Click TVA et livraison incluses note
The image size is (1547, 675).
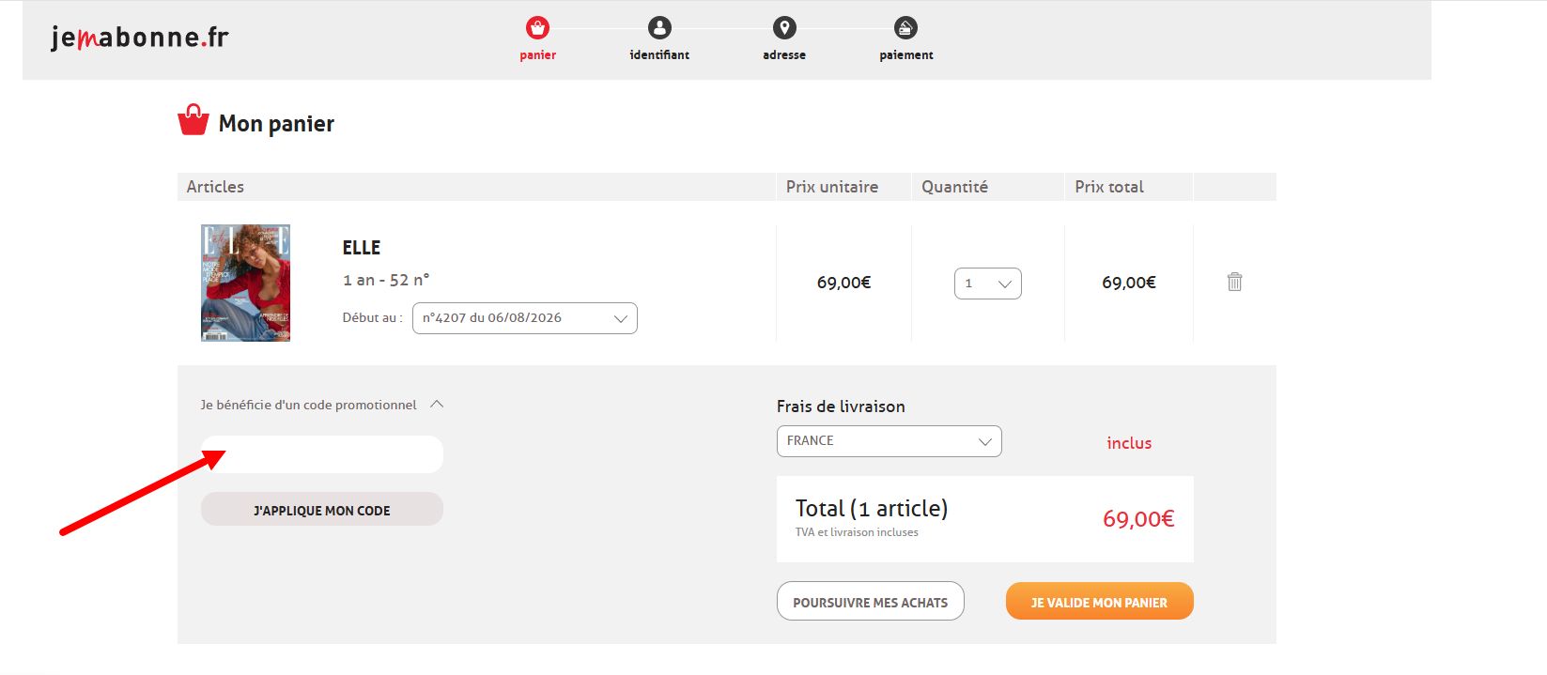[857, 532]
